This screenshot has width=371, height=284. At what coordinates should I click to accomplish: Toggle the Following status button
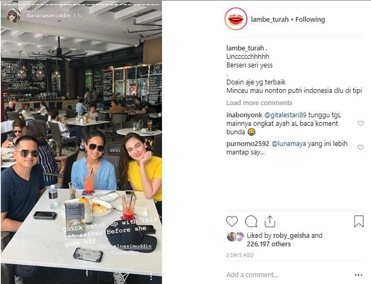[x=310, y=20]
